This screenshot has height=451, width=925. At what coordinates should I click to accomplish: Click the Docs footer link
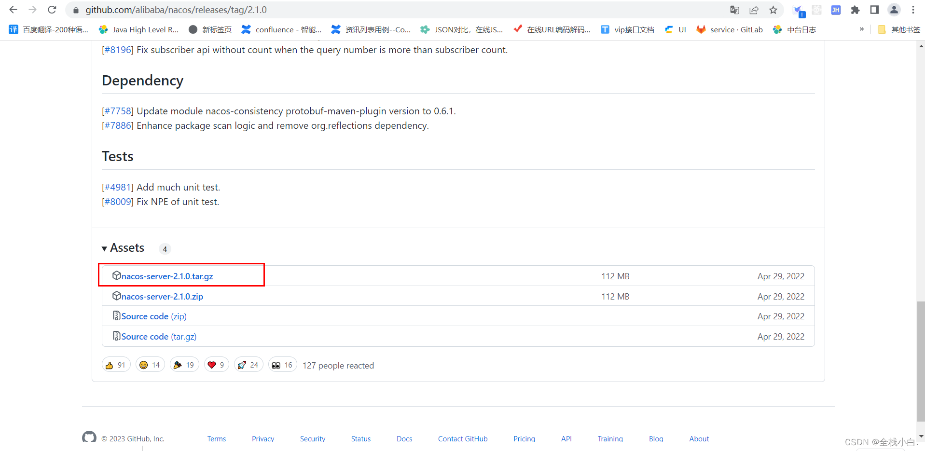(x=404, y=438)
